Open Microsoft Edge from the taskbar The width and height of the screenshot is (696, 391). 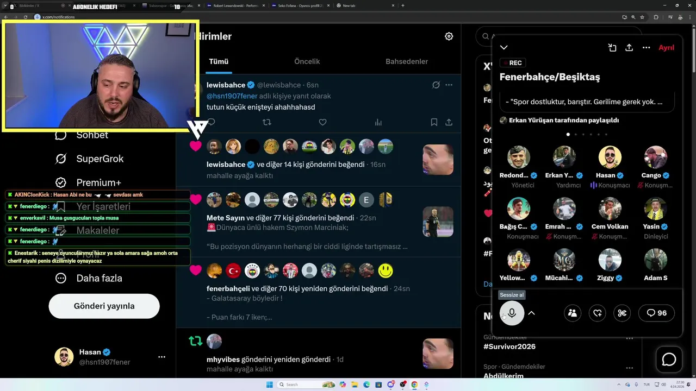coord(367,384)
